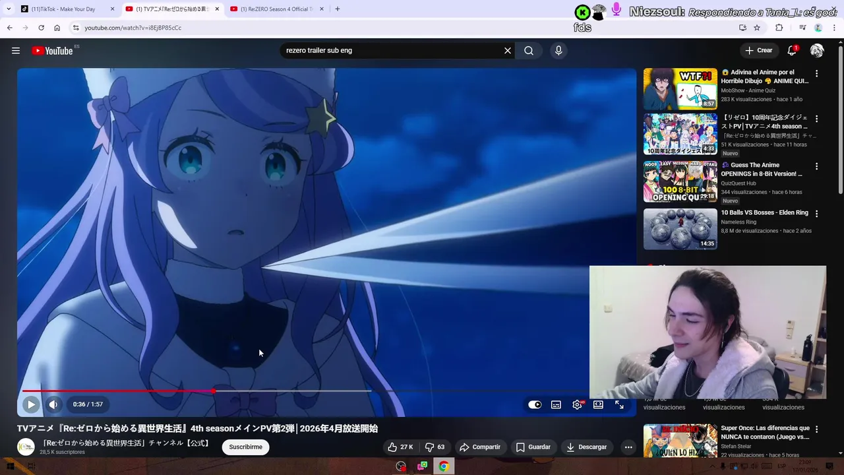Open Windows Task View
The height and width of the screenshot is (475, 844).
[x=31, y=466]
